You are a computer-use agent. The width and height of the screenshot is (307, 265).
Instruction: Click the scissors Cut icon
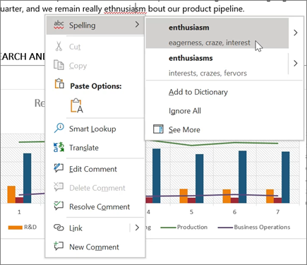(59, 47)
